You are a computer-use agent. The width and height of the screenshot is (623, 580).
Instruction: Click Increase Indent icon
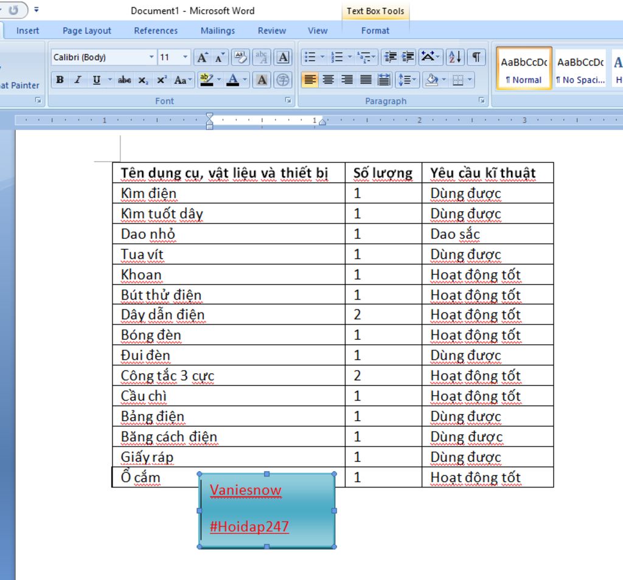pyautogui.click(x=408, y=57)
